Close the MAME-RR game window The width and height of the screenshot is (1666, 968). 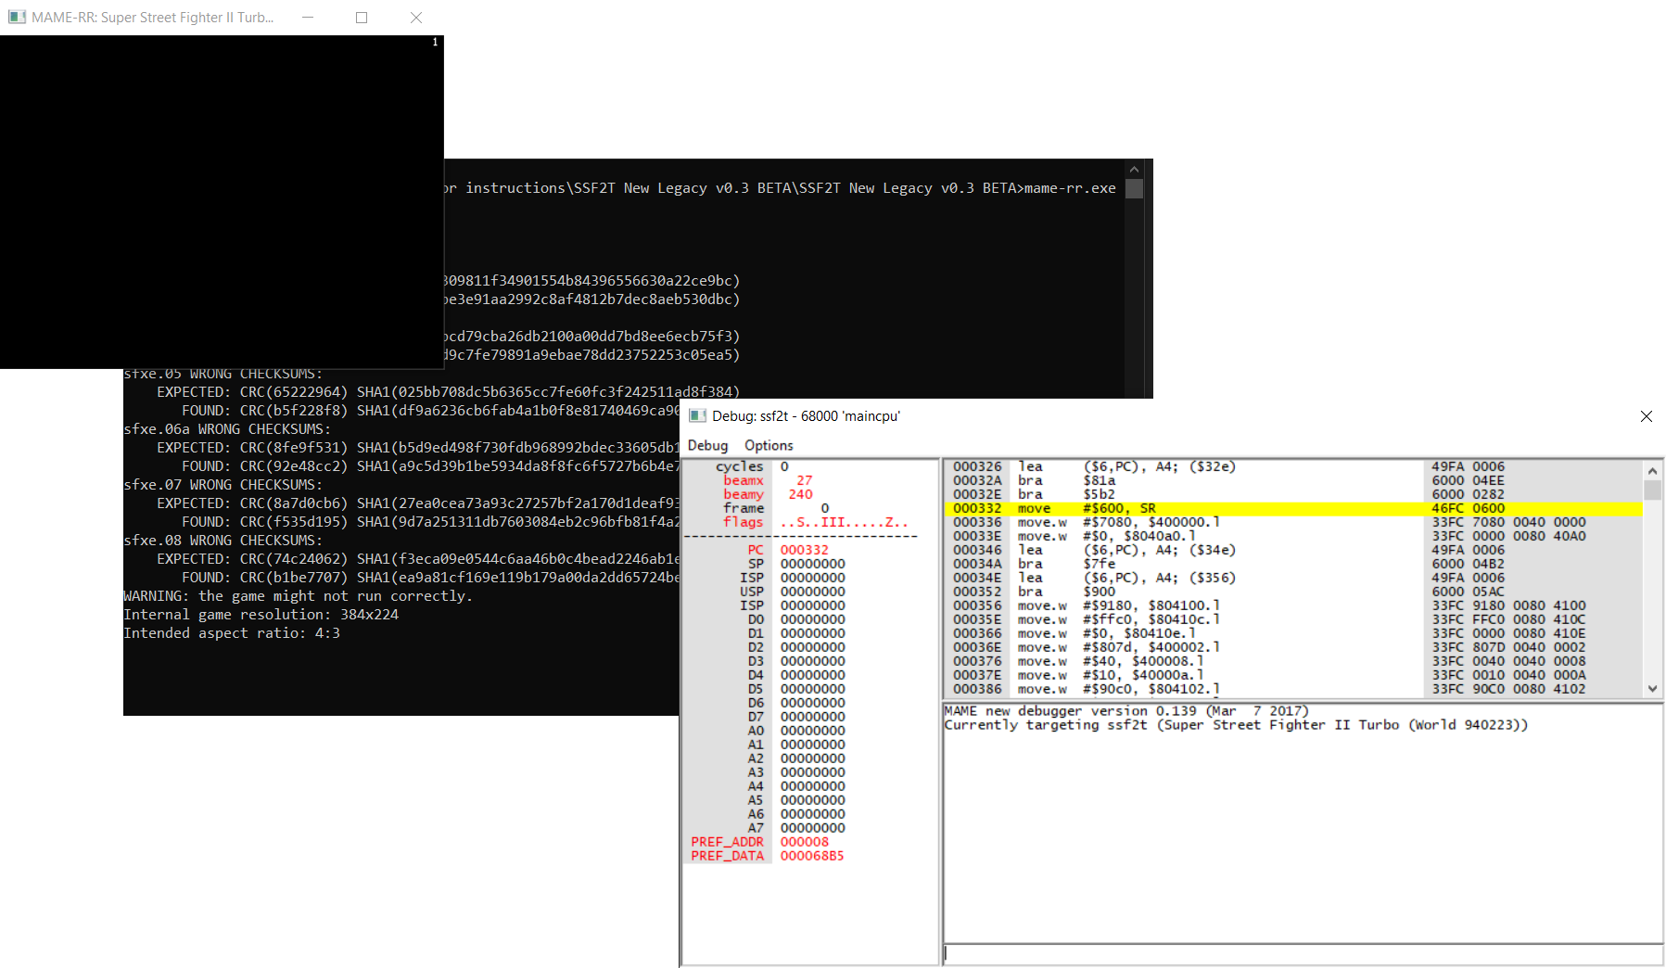[416, 17]
